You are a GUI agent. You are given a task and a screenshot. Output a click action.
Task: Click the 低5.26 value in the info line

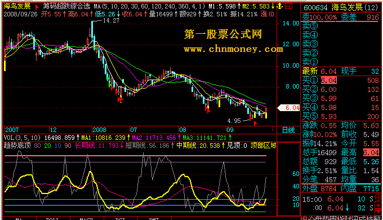pos(105,14)
